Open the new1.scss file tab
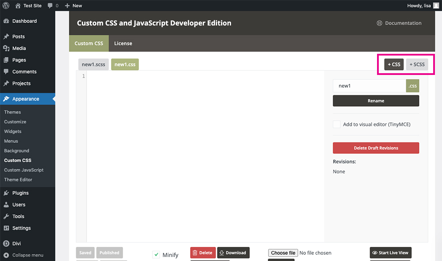The image size is (442, 261). tap(93, 64)
